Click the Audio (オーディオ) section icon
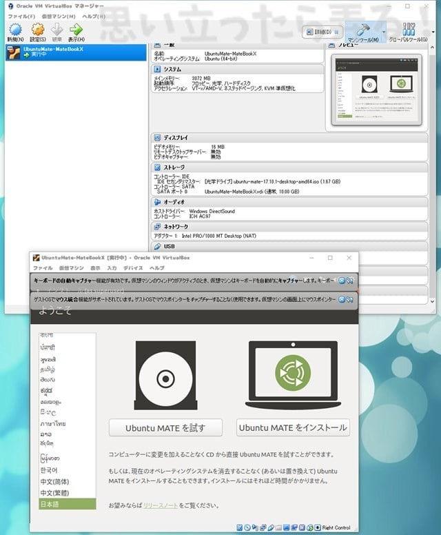 pyautogui.click(x=157, y=201)
